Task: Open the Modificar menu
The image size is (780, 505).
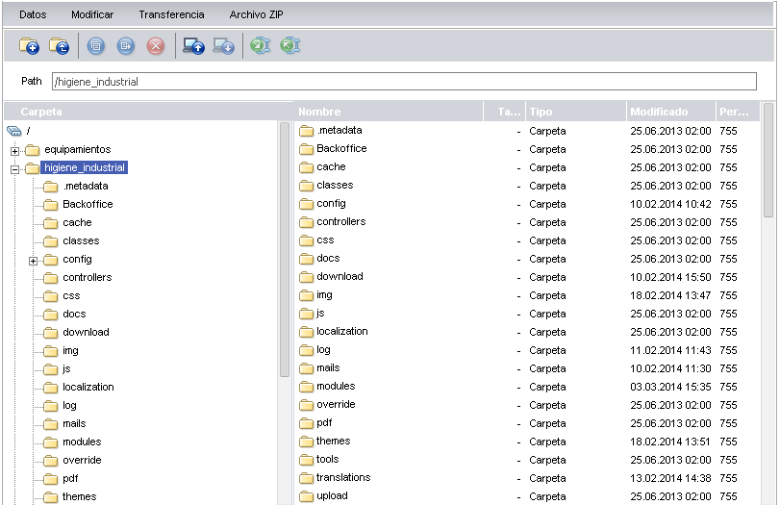Action: pos(92,14)
